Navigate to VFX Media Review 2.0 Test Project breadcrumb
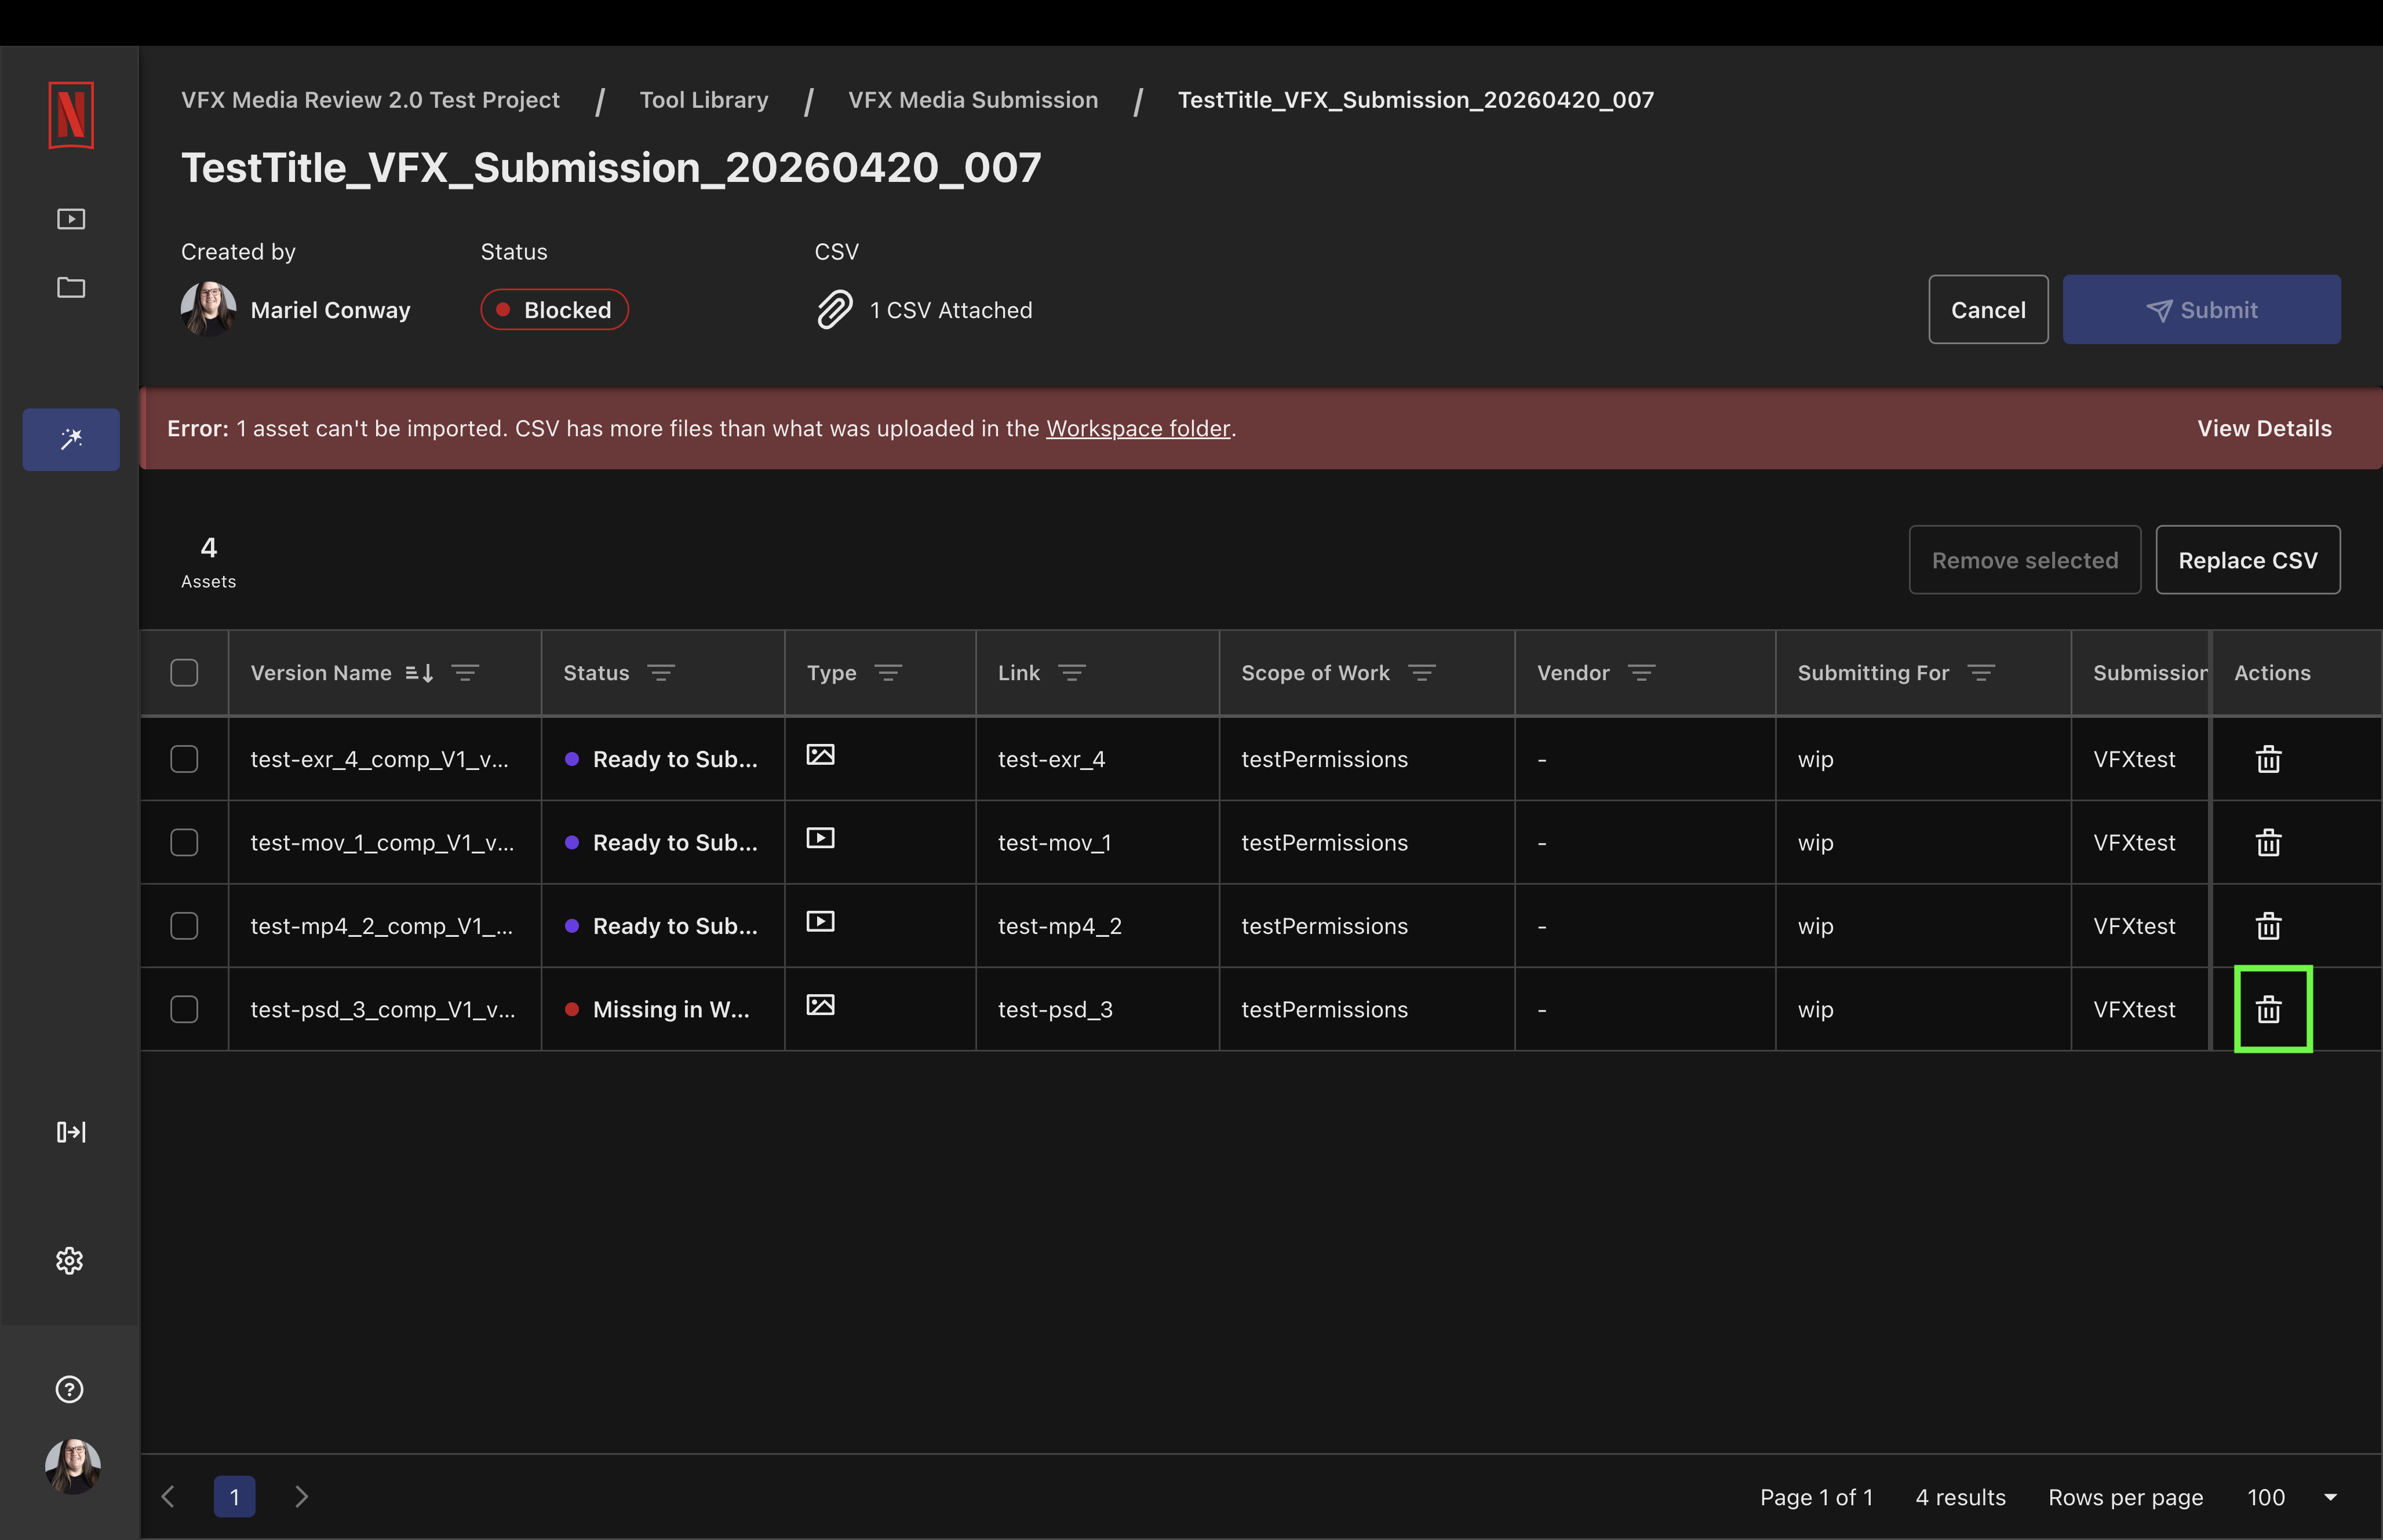This screenshot has height=1540, width=2383. pos(370,100)
